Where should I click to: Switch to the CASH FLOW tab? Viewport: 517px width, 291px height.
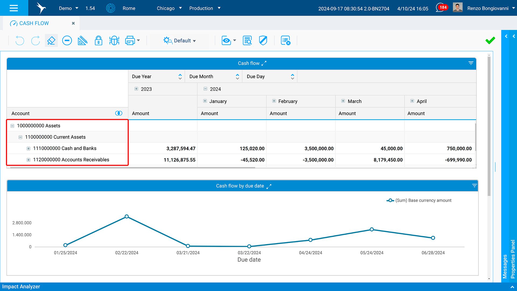(x=34, y=23)
